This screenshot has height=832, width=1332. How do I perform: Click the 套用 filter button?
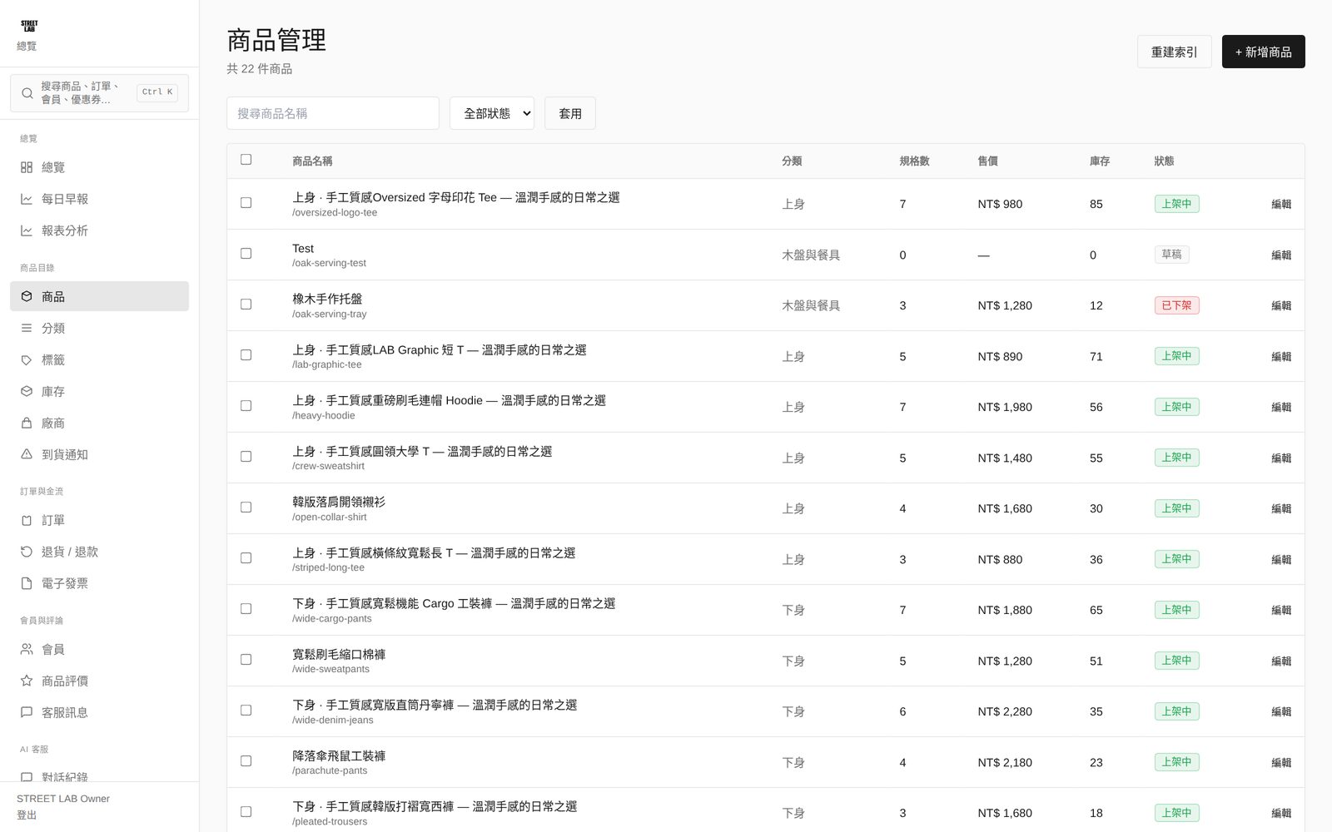570,113
